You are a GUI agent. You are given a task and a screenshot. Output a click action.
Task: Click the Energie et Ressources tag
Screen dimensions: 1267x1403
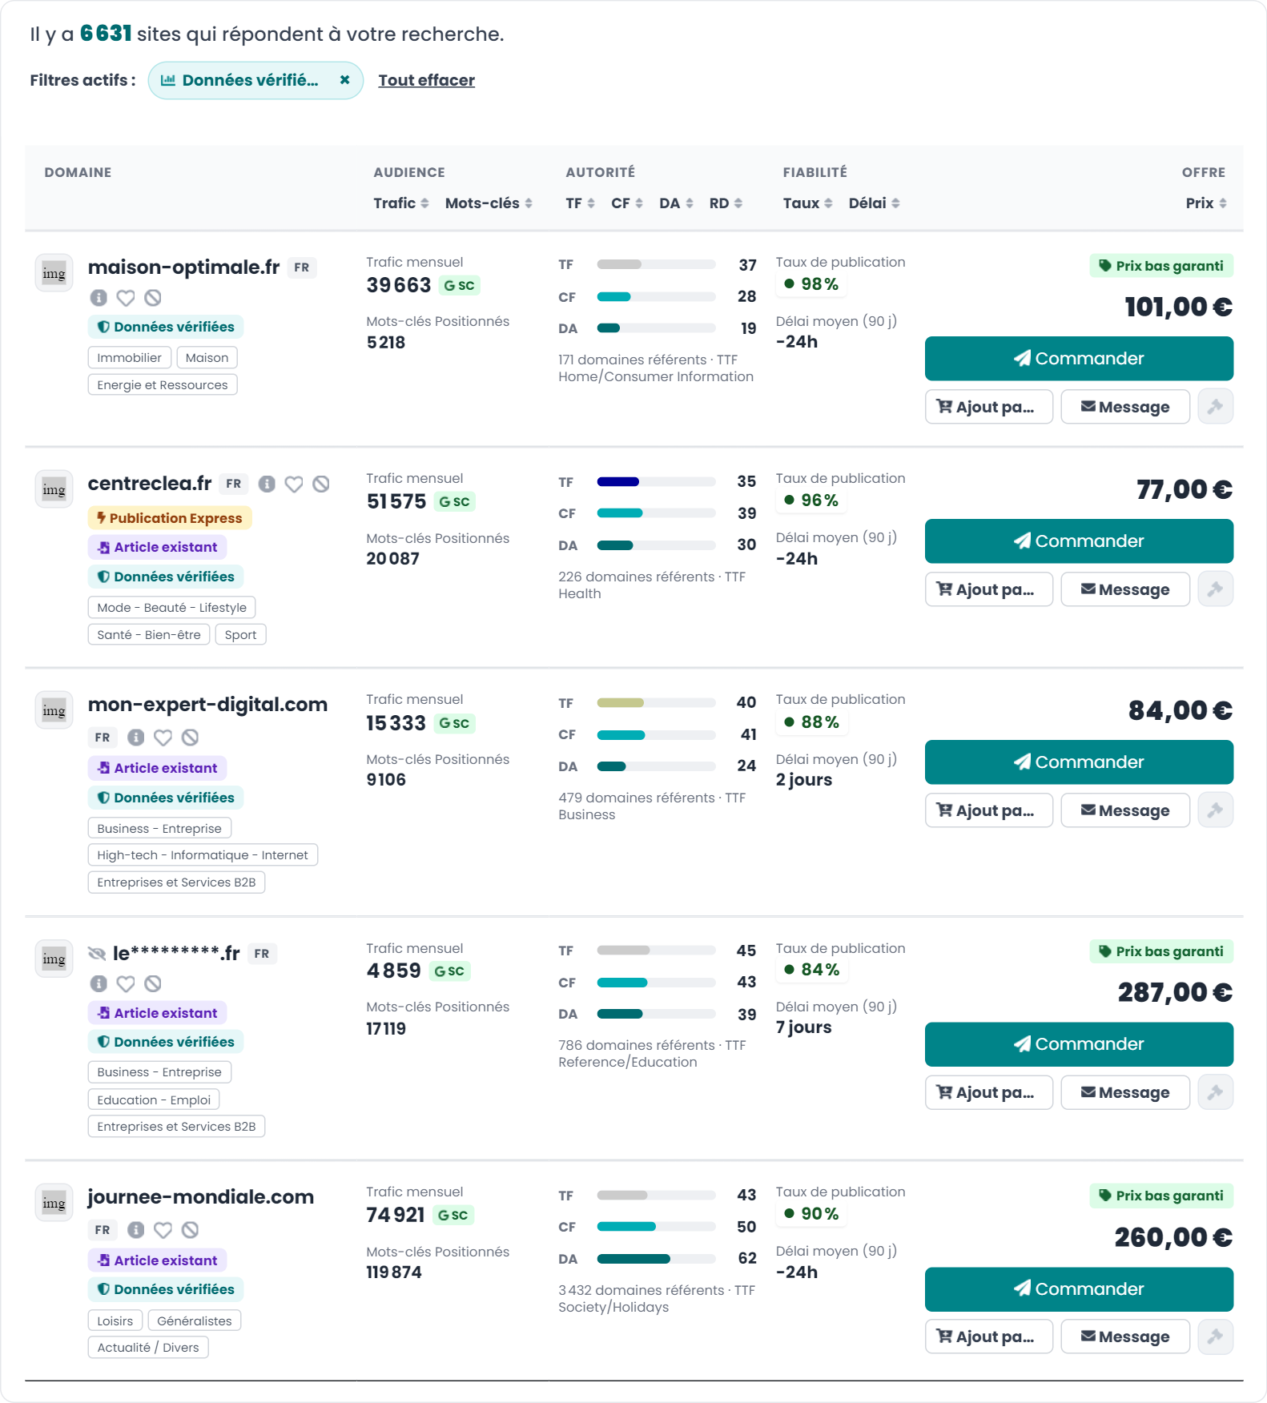pyautogui.click(x=163, y=385)
